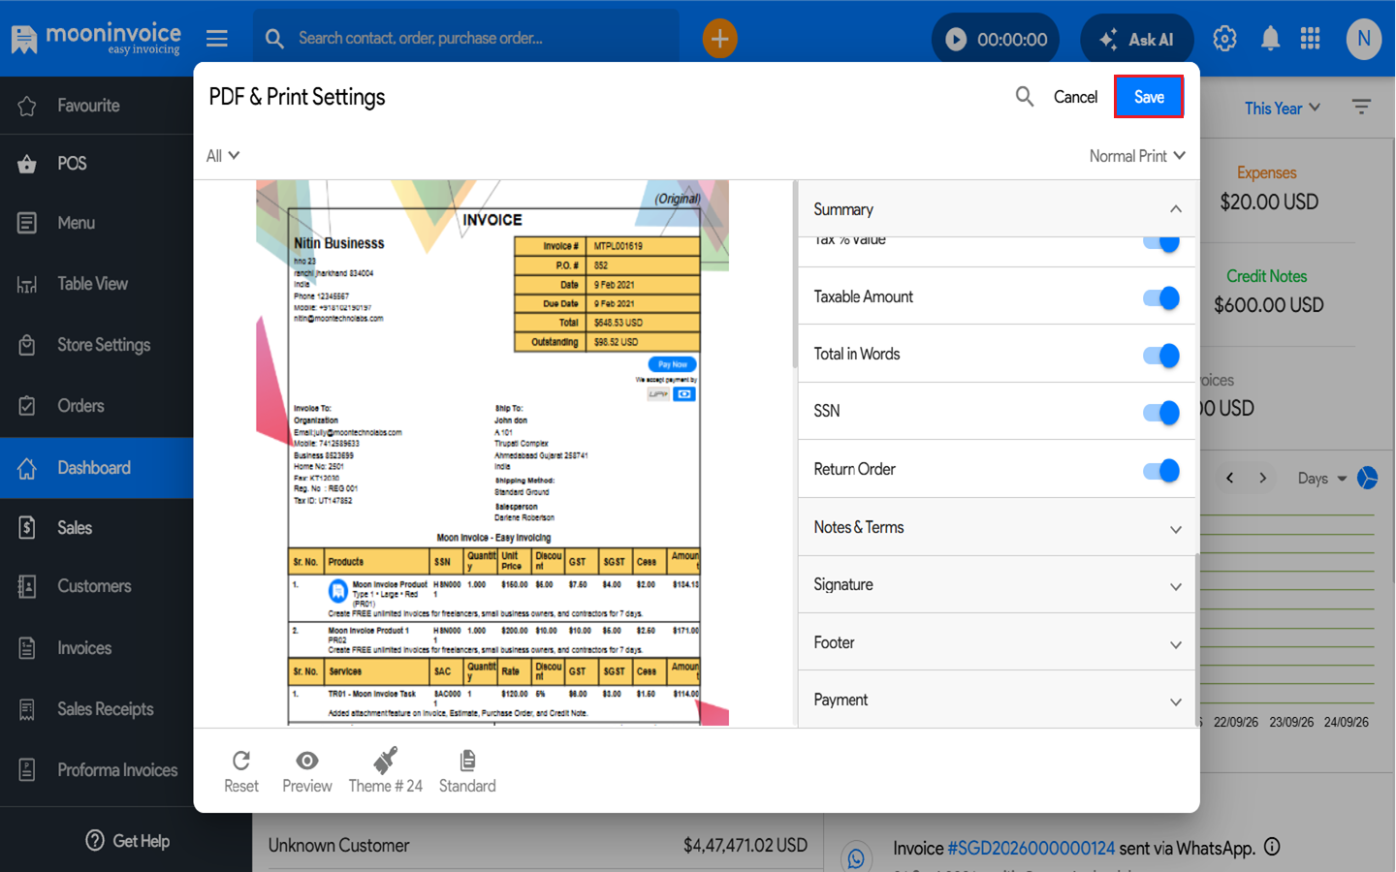1396x872 pixels.
Task: Open the notifications bell
Action: pos(1270,39)
